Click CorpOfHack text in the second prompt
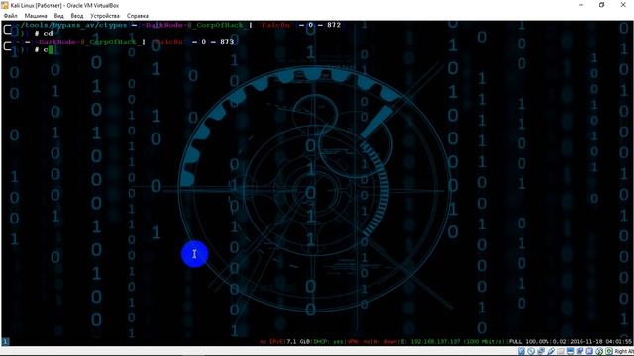The width and height of the screenshot is (634, 356). (x=113, y=42)
